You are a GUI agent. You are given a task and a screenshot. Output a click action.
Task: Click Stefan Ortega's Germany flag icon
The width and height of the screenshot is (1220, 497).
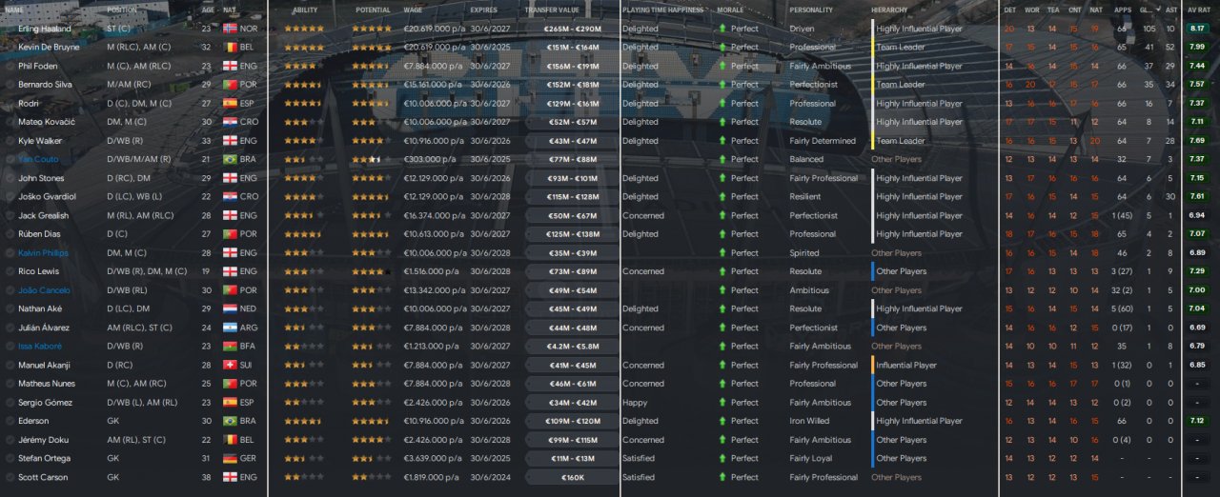pos(230,458)
